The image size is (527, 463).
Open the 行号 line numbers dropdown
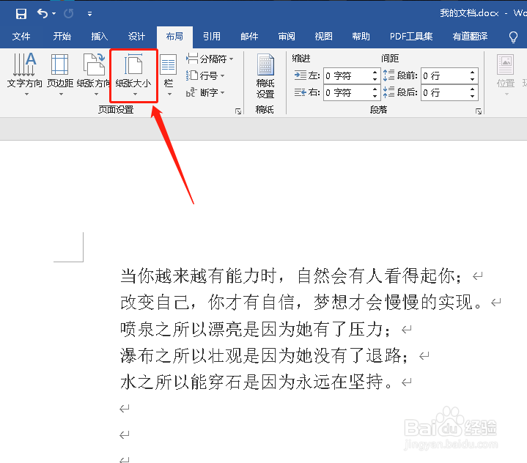pos(205,75)
